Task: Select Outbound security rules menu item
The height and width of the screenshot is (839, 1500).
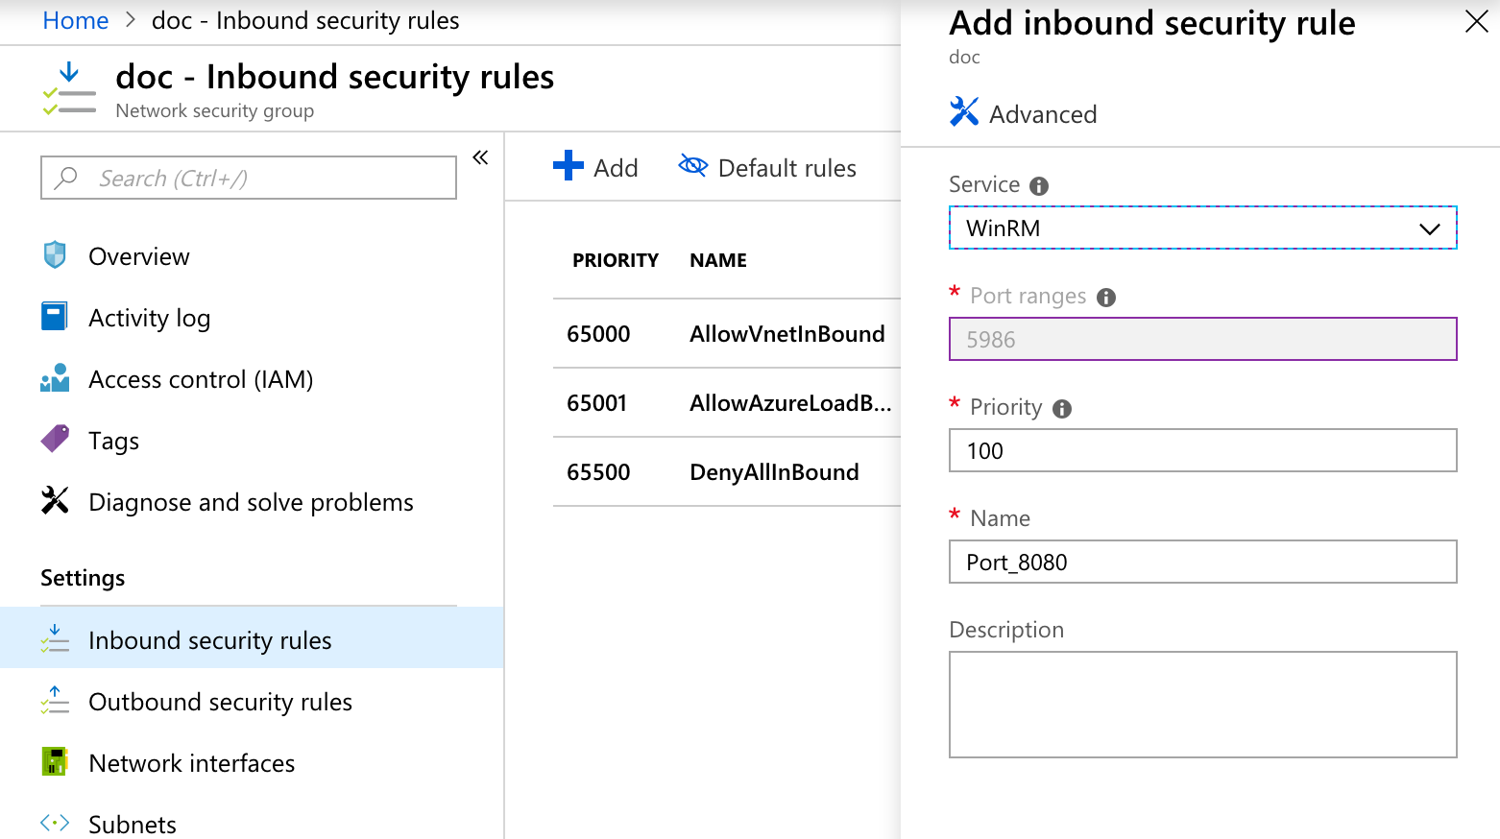Action: 252,702
